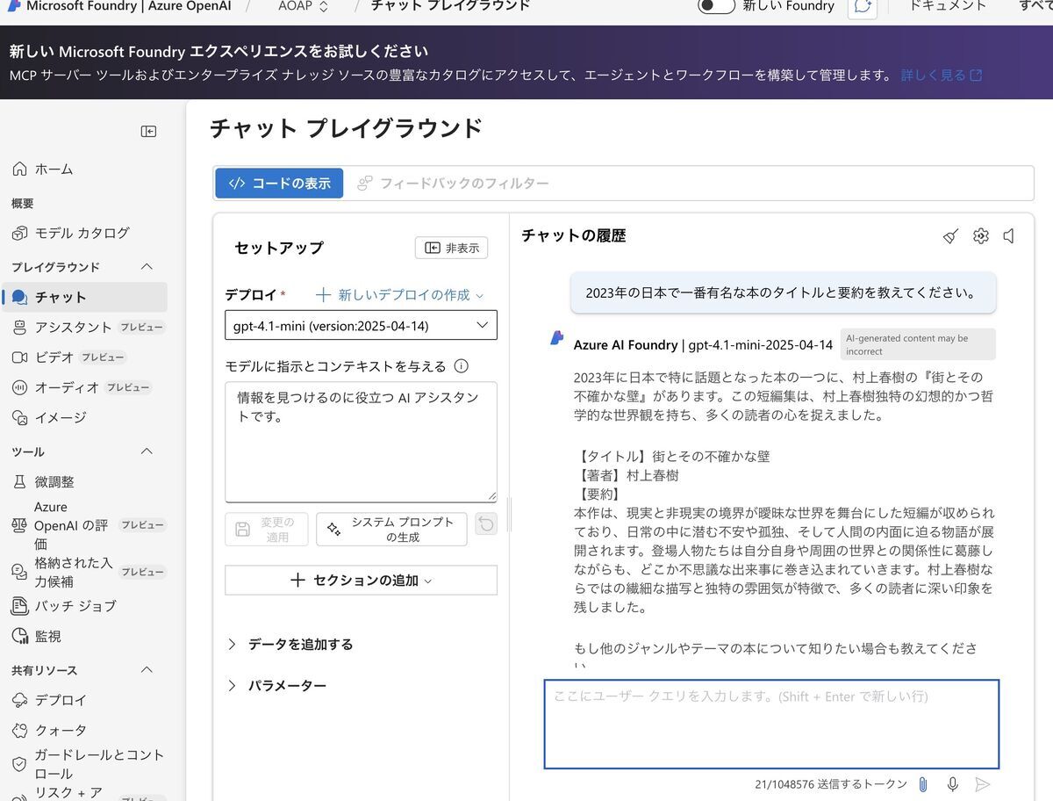Click 【タイトル】街とその不確かな壁 line

pyautogui.click(x=672, y=457)
